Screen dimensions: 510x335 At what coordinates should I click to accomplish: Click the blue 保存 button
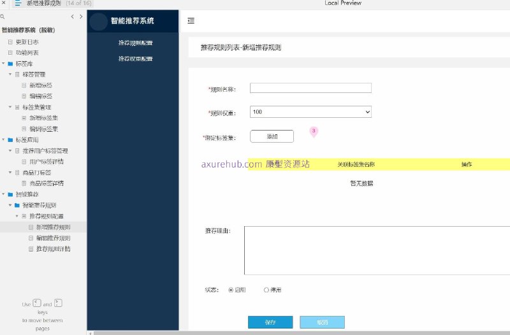[270, 322]
